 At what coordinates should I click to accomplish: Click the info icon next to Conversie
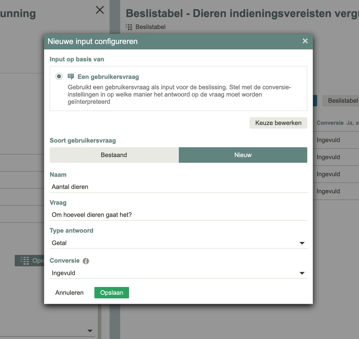coord(86,261)
